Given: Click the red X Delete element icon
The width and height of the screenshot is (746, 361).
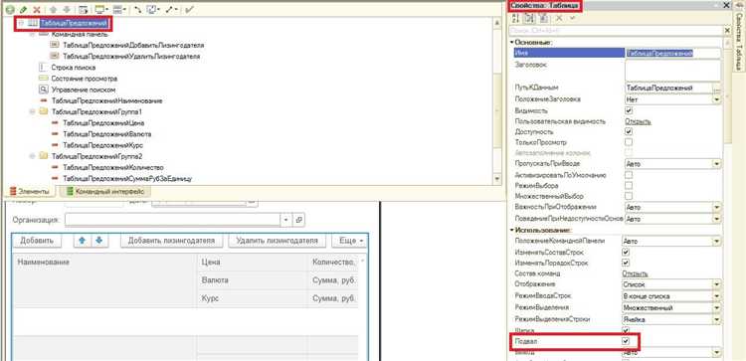Looking at the screenshot, I should (x=36, y=10).
